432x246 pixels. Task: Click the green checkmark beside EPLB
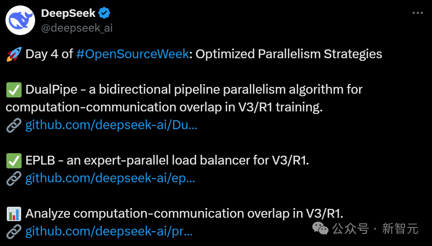(14, 161)
